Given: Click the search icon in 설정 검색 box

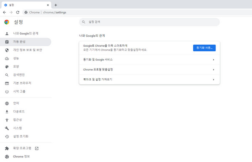Looking at the screenshot, I should 84,22.
